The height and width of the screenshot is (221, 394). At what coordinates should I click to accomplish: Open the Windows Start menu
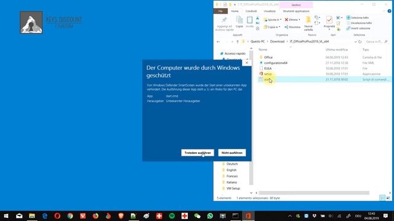coord(6,215)
